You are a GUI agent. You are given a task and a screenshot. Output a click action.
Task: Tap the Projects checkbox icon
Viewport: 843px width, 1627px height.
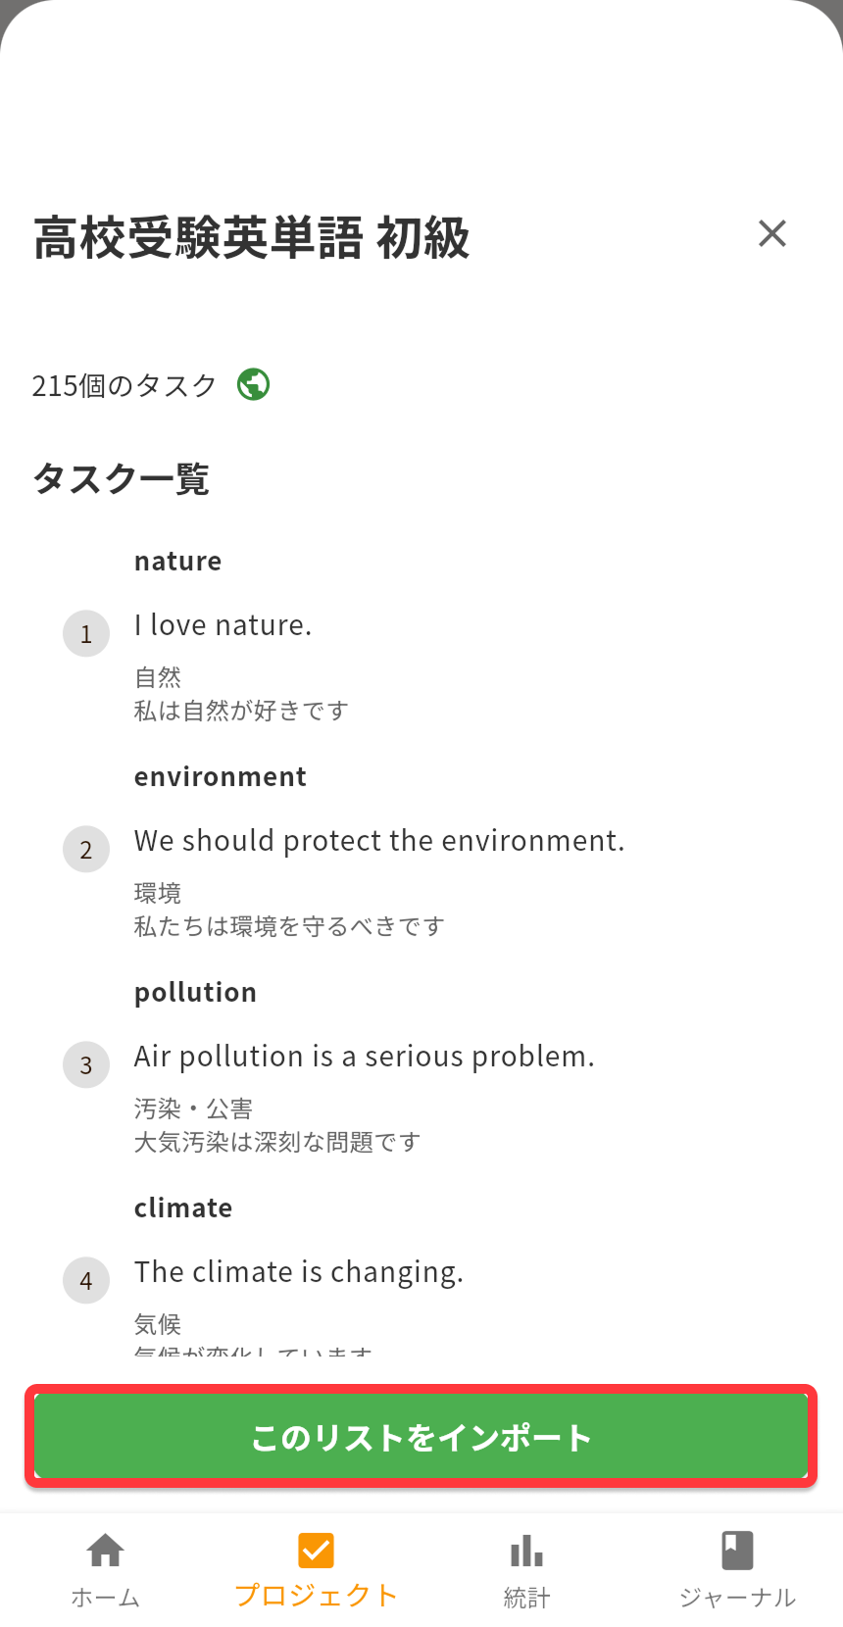point(316,1551)
